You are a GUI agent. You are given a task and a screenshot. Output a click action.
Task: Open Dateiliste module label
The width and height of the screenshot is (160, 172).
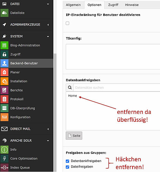click(18, 13)
